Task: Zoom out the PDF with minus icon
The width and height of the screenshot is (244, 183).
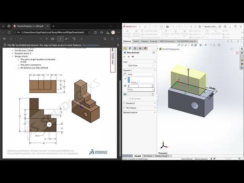Action: coord(41,39)
